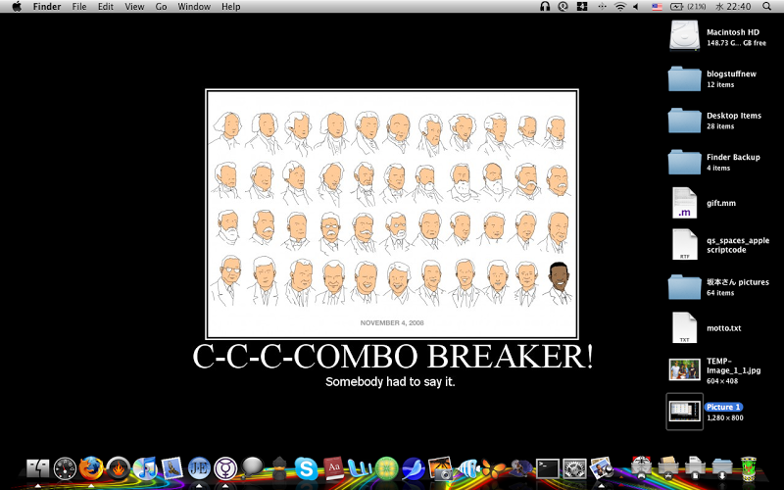The height and width of the screenshot is (490, 784).
Task: Open the Apple menu
Action: tap(17, 7)
